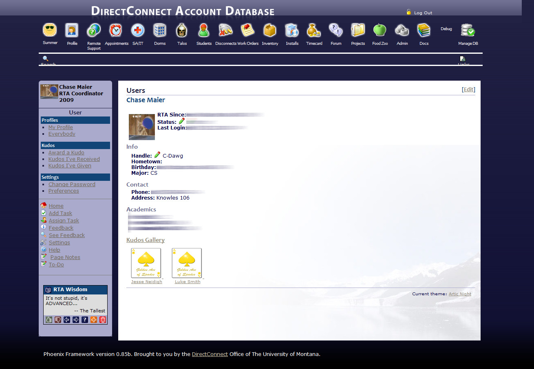Add a new RTA Wisdom quote

(x=94, y=320)
